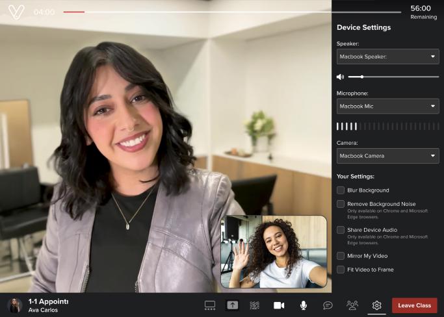Viewport: 444px width, 317px height.
Task: Expand the Microphone dropdown showing Macbook Mic
Action: pos(387,106)
